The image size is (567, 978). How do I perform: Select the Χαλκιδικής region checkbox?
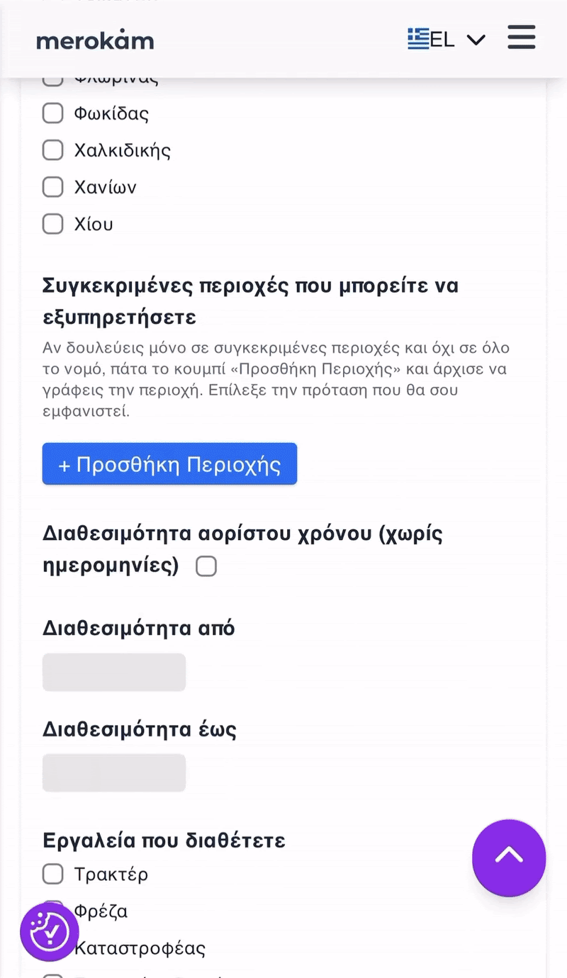tap(53, 150)
